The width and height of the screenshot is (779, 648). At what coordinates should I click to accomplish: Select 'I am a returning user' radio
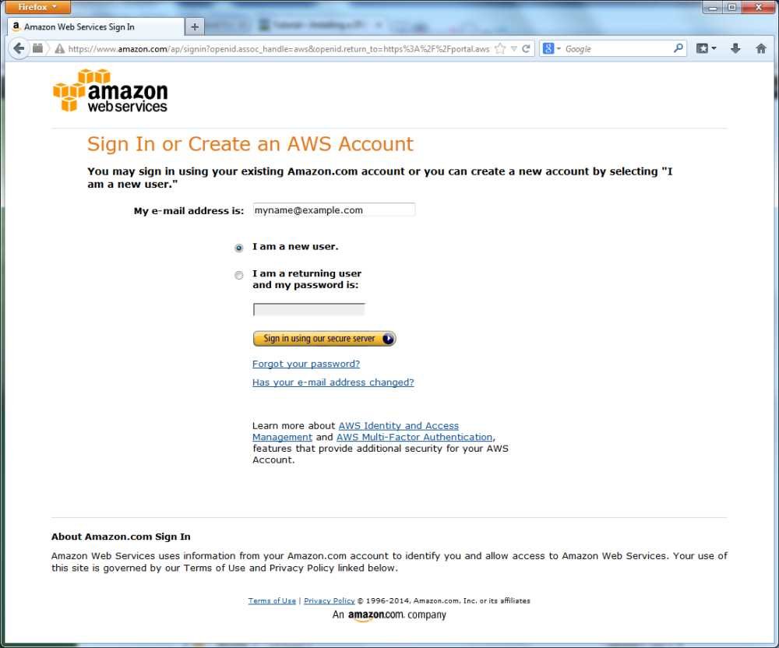pyautogui.click(x=239, y=275)
